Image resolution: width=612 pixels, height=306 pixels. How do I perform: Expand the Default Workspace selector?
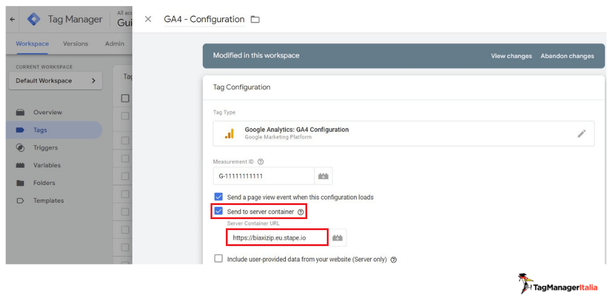coord(56,81)
